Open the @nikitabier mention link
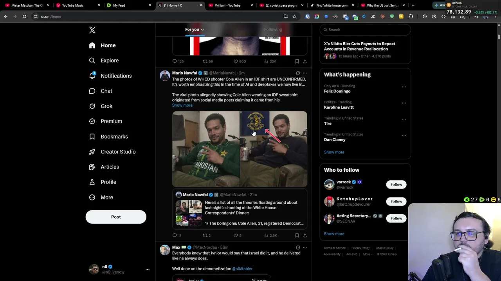The width and height of the screenshot is (501, 281). pos(242,269)
